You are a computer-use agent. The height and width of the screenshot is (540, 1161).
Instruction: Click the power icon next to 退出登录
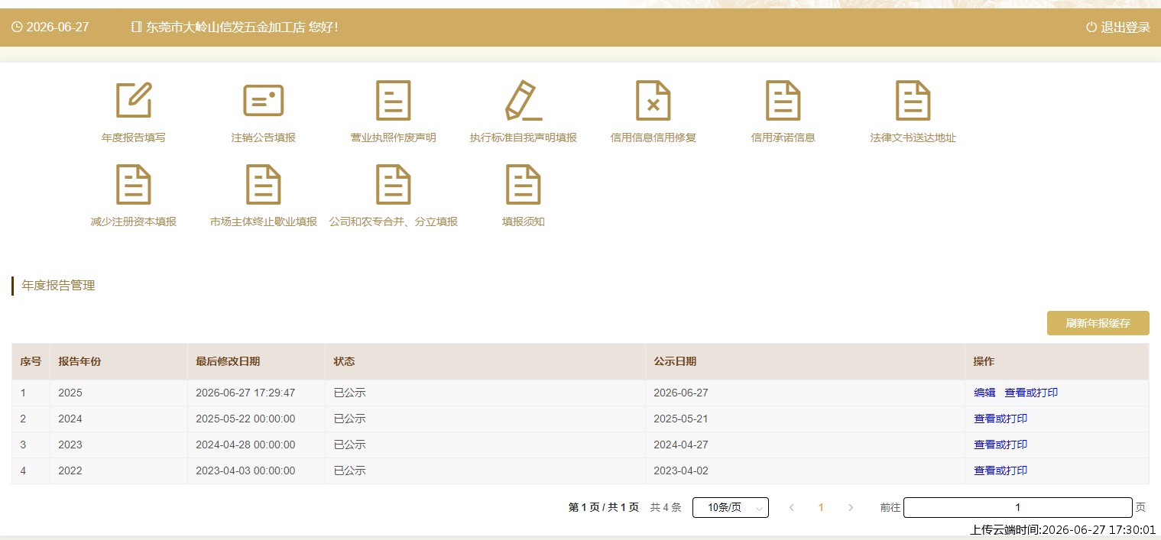1091,27
